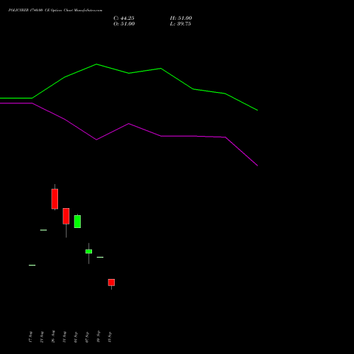Click the open value O: 51.00
The width and height of the screenshot is (354, 354).
click(x=124, y=24)
